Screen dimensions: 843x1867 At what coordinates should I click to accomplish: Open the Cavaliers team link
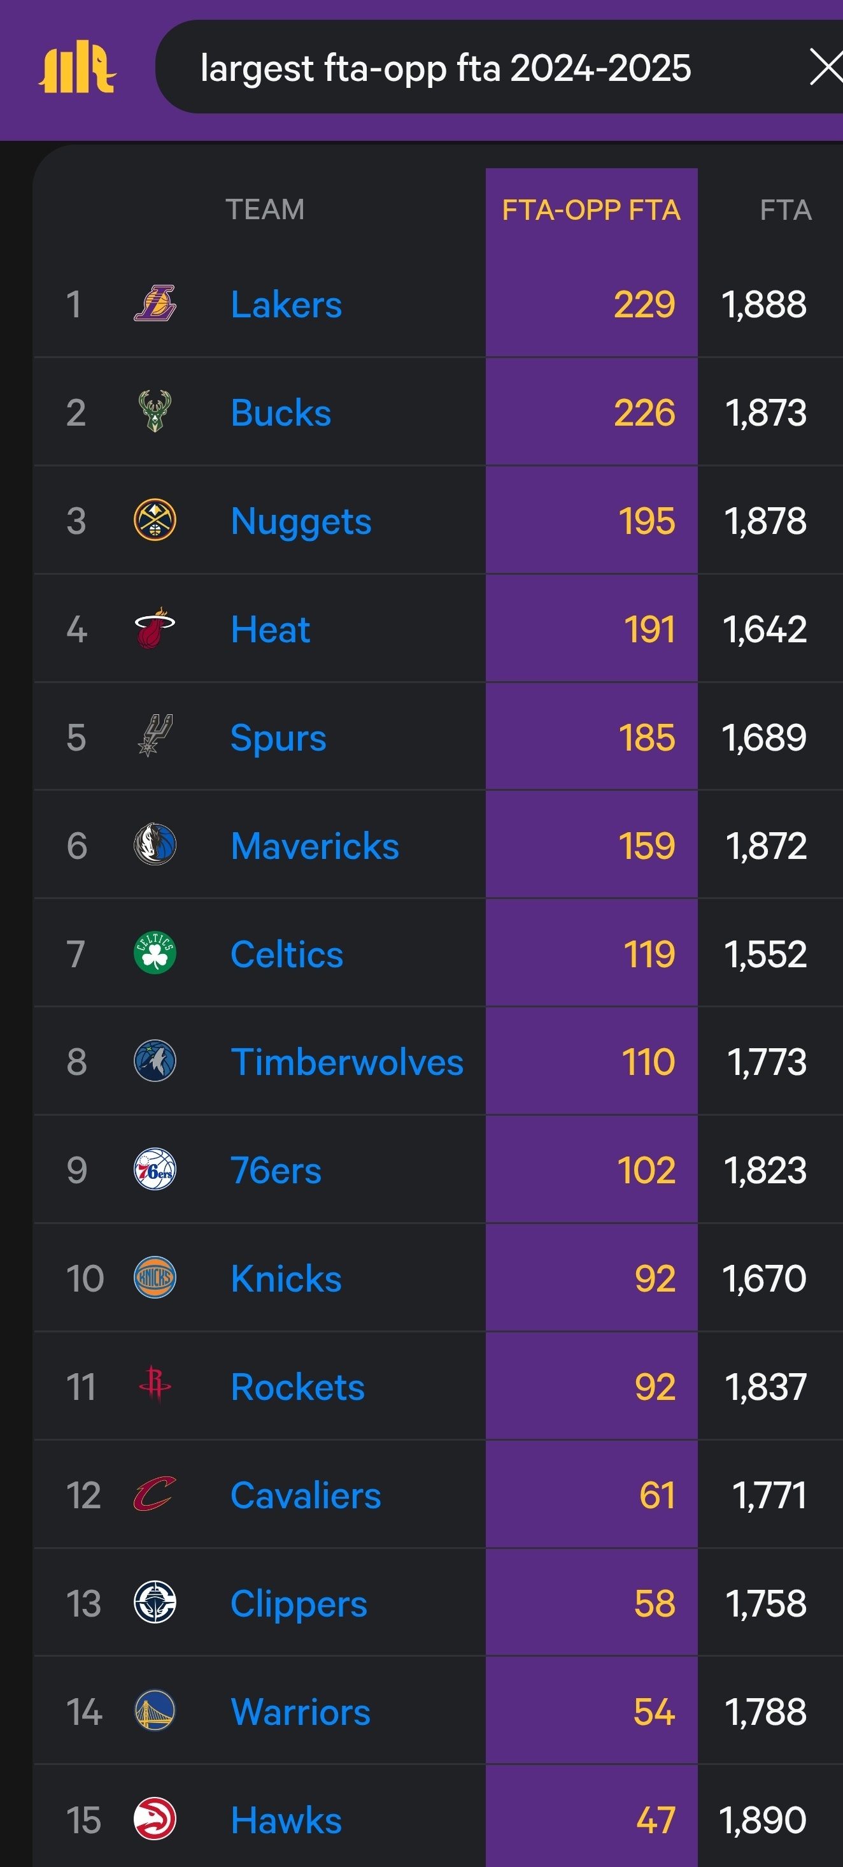coord(306,1496)
